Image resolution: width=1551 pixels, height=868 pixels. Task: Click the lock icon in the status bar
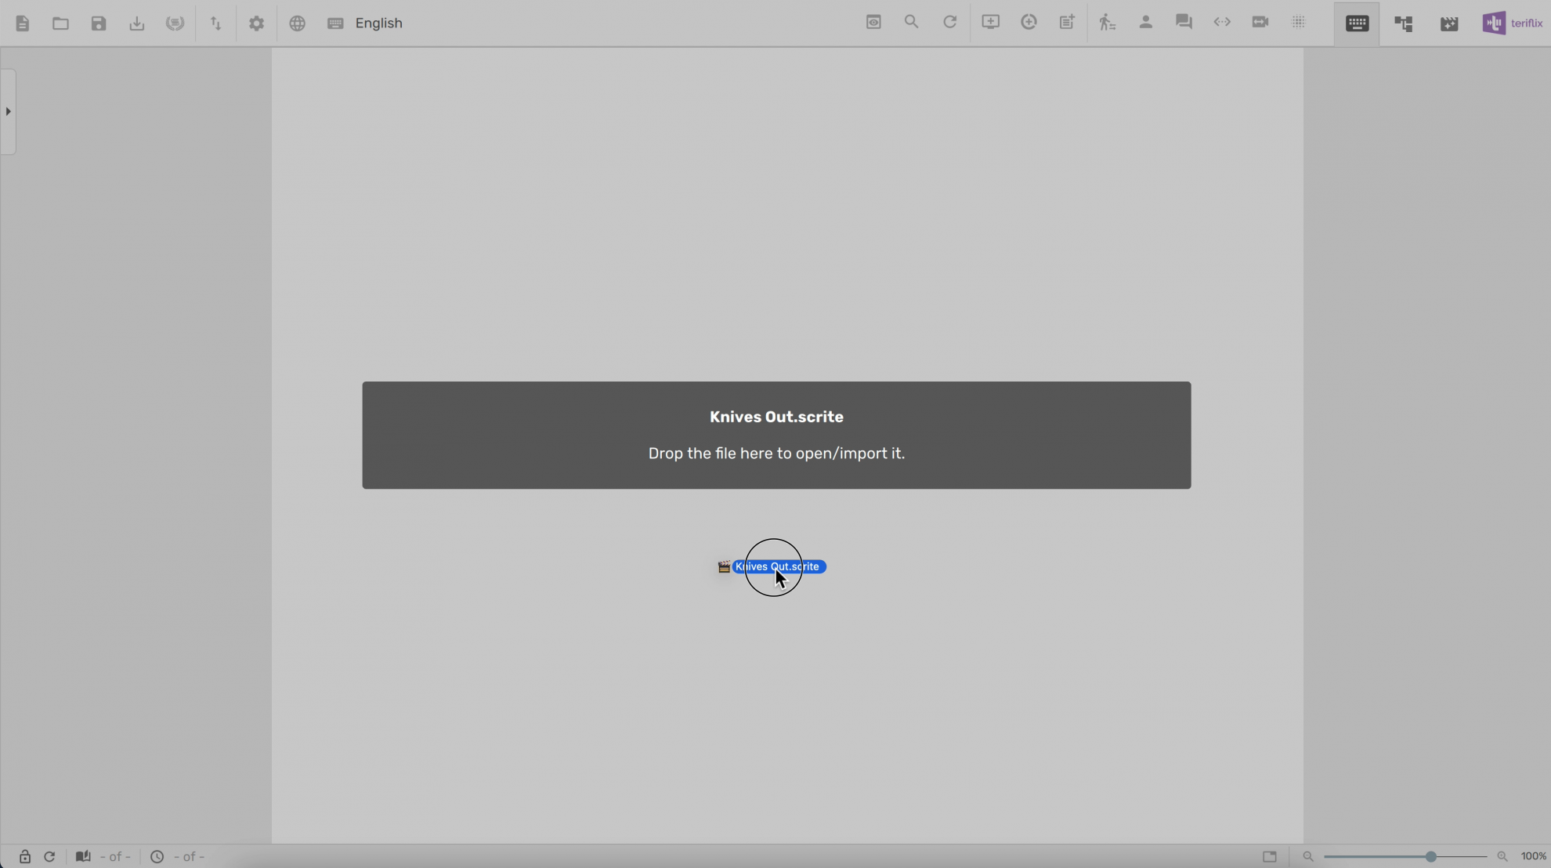point(24,856)
